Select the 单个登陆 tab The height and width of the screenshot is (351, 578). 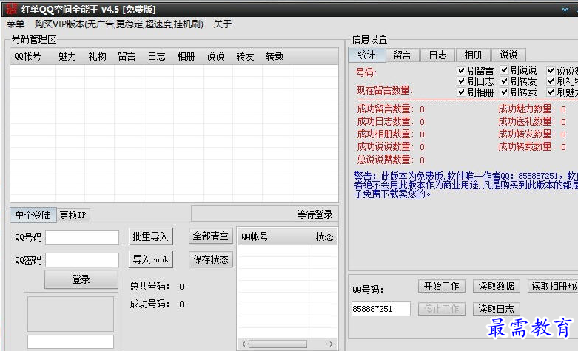tap(33, 215)
